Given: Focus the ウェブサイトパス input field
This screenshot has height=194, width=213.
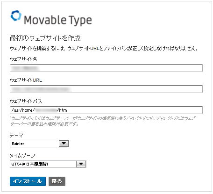Looking at the screenshot, I should coord(106,110).
